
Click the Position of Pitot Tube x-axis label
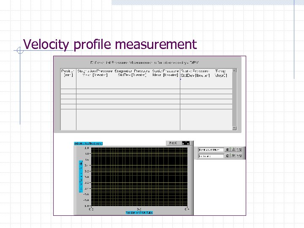139,213
